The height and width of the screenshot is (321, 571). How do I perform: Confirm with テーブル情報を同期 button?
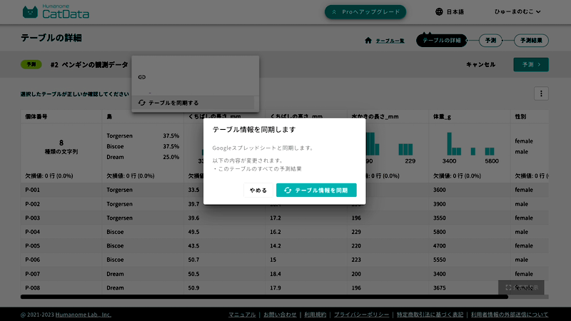316,190
